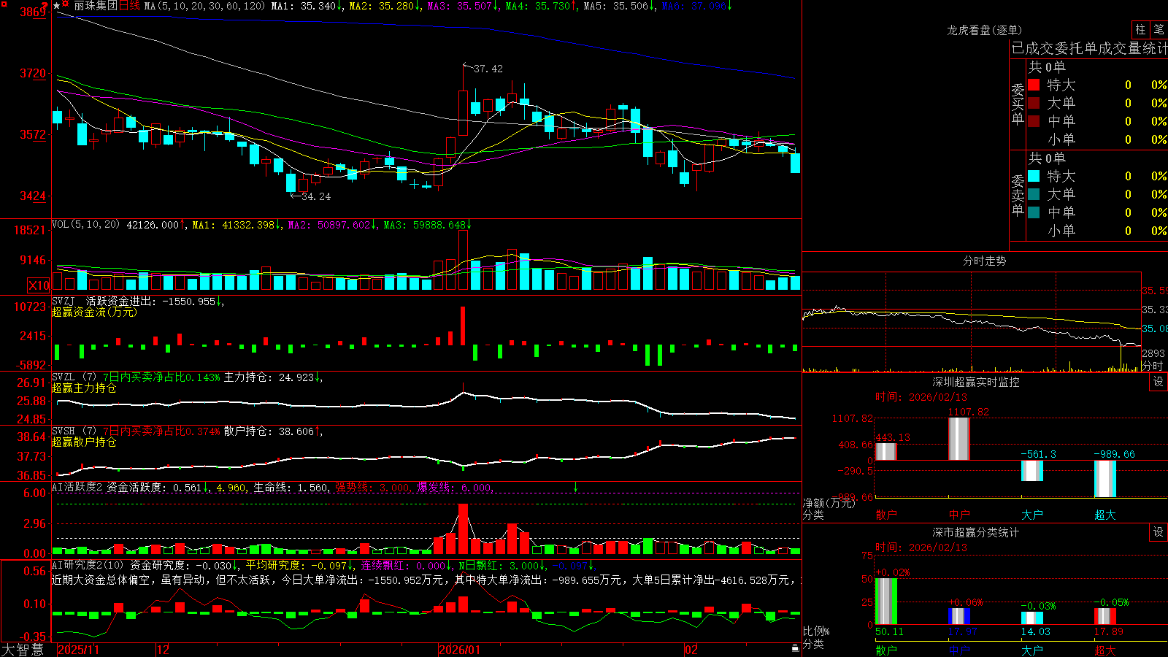Click the 分时走势 panel title

(x=984, y=261)
